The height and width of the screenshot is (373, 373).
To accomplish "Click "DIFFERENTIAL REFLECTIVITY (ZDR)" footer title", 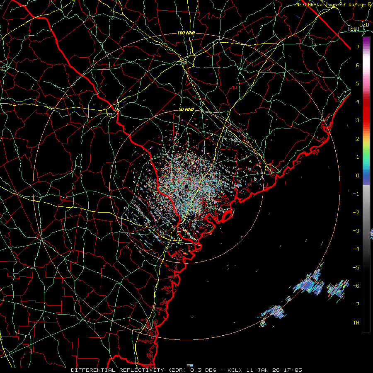I will click(x=128, y=370).
